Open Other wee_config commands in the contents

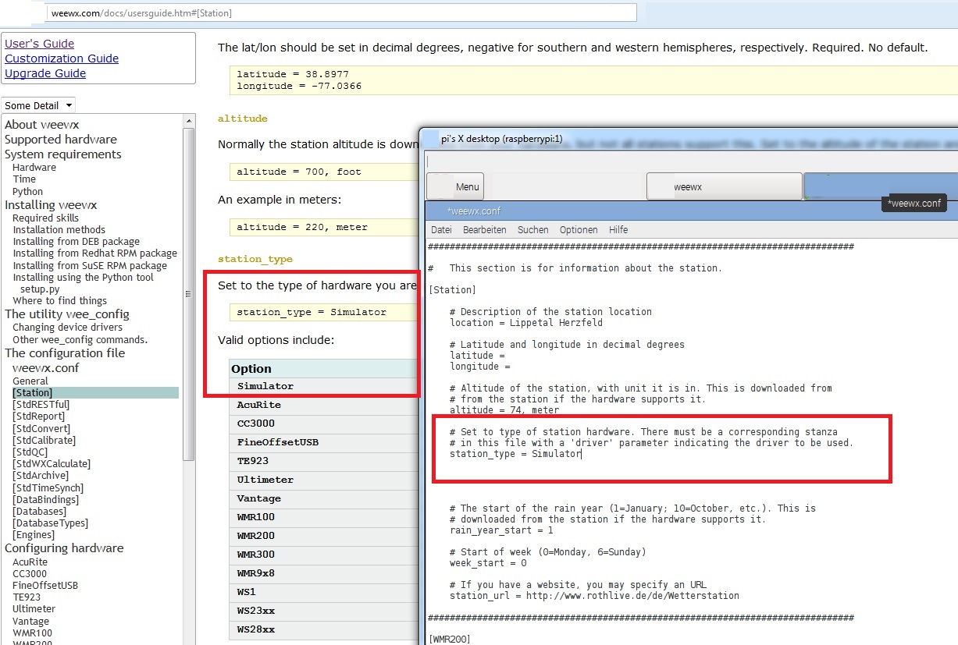coord(80,339)
